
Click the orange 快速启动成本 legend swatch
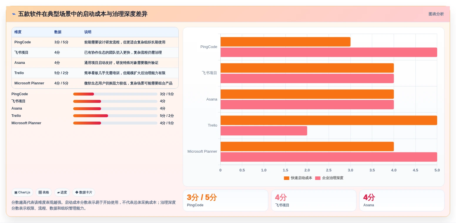coord(286,178)
